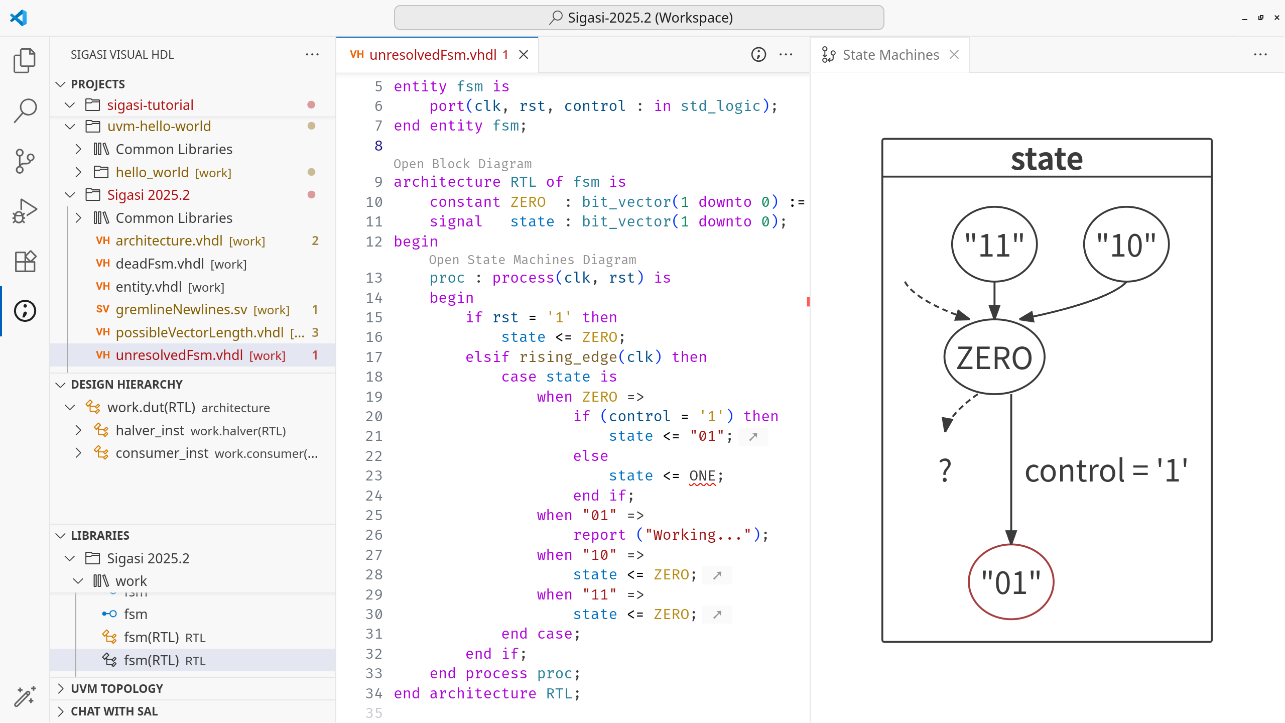Open entity.vhdl file
The height and width of the screenshot is (723, 1285).
193,287
